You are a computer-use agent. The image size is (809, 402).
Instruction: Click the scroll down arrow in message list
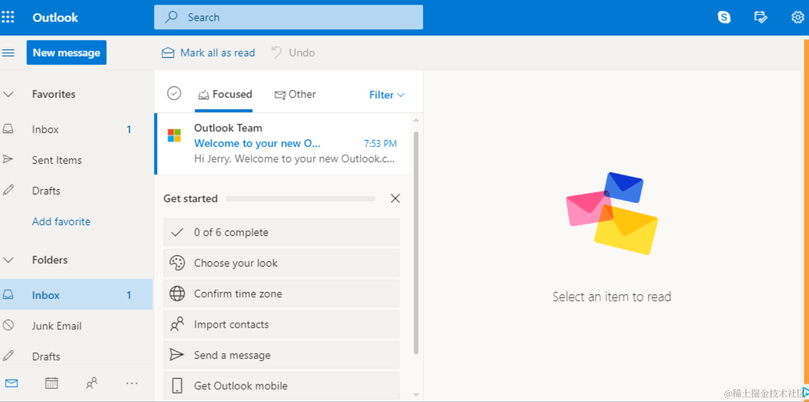(x=416, y=395)
